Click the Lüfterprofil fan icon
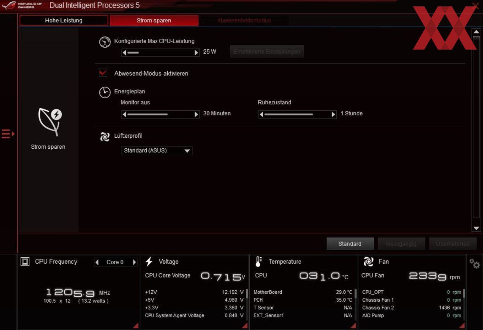This screenshot has width=483, height=330. click(105, 137)
